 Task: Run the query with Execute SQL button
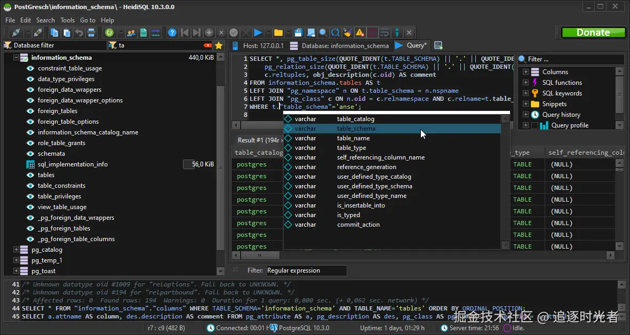258,33
